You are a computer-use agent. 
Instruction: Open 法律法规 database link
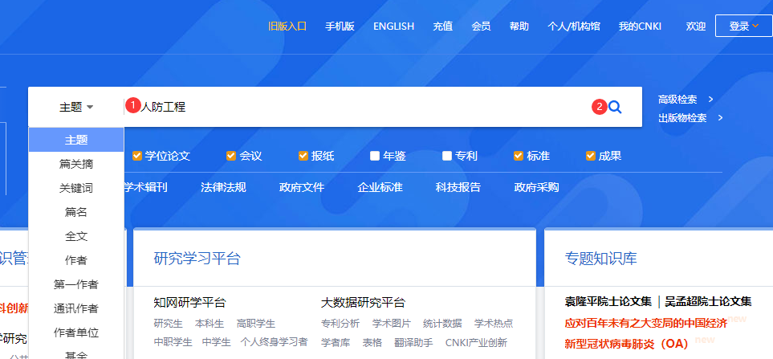click(223, 188)
